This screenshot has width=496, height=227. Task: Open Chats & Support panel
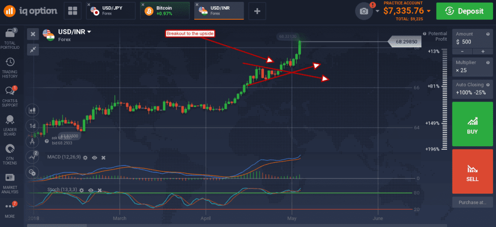pos(11,96)
